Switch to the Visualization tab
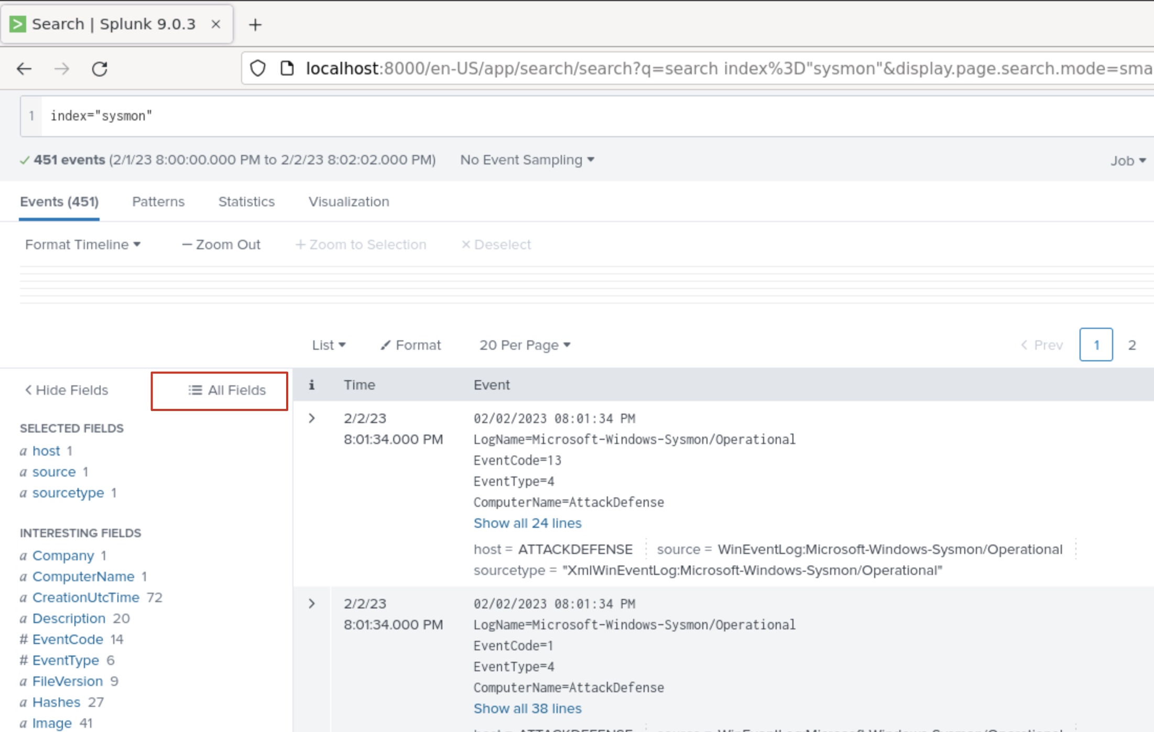 click(349, 202)
